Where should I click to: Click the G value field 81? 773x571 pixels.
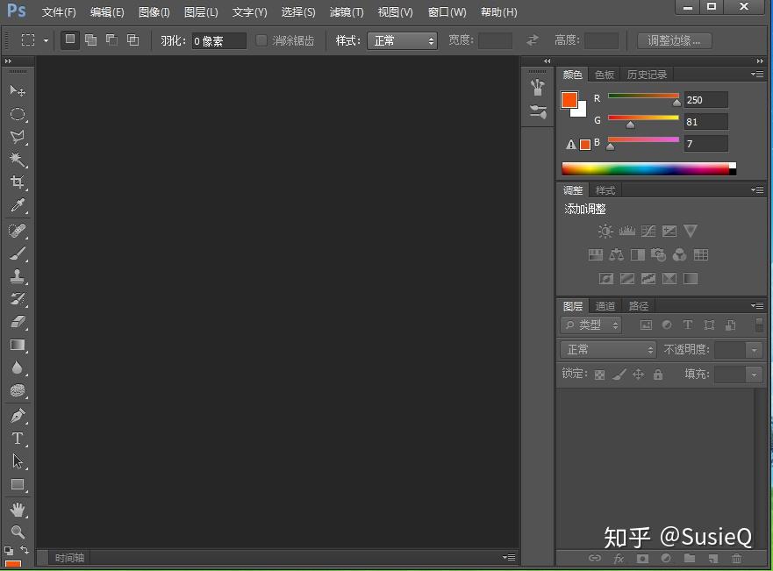tap(705, 122)
